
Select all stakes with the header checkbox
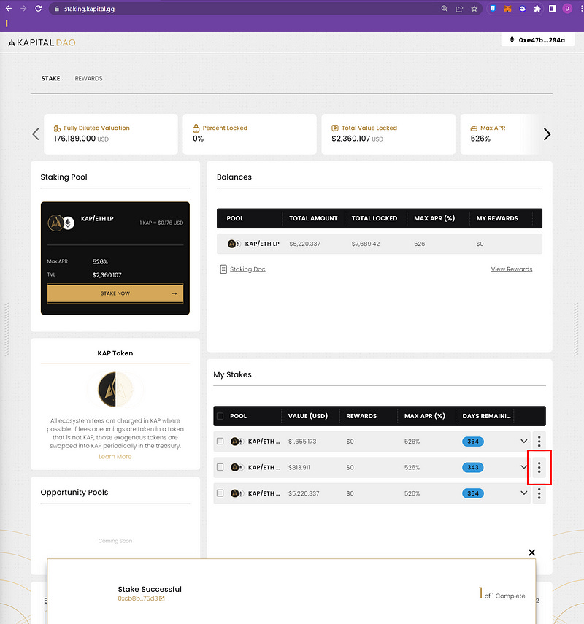pyautogui.click(x=220, y=416)
